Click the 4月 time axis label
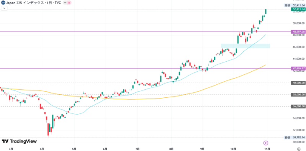 click(x=42, y=149)
